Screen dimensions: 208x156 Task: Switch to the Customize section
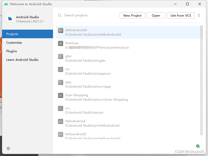point(14,42)
